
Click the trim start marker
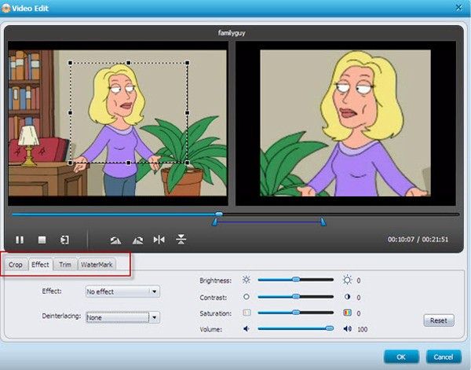point(214,222)
